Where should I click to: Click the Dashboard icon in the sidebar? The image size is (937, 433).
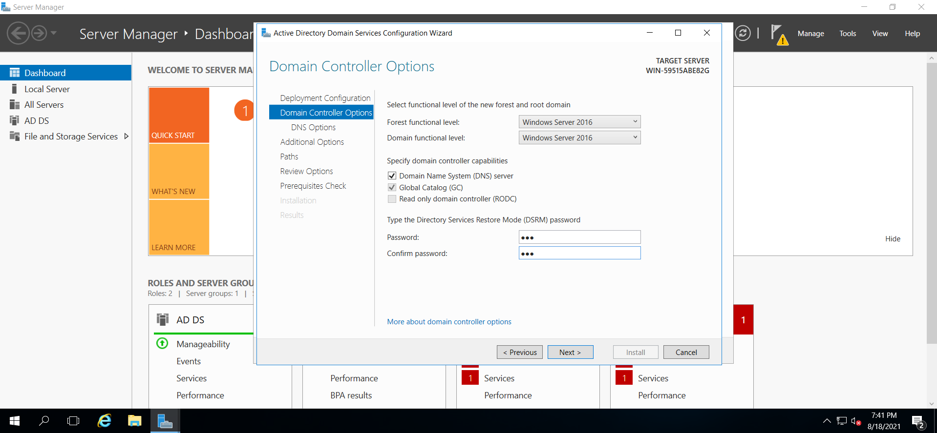pos(15,73)
